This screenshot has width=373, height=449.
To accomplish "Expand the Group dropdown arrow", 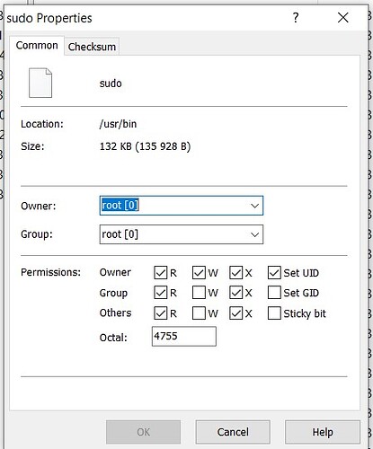I will coord(254,234).
